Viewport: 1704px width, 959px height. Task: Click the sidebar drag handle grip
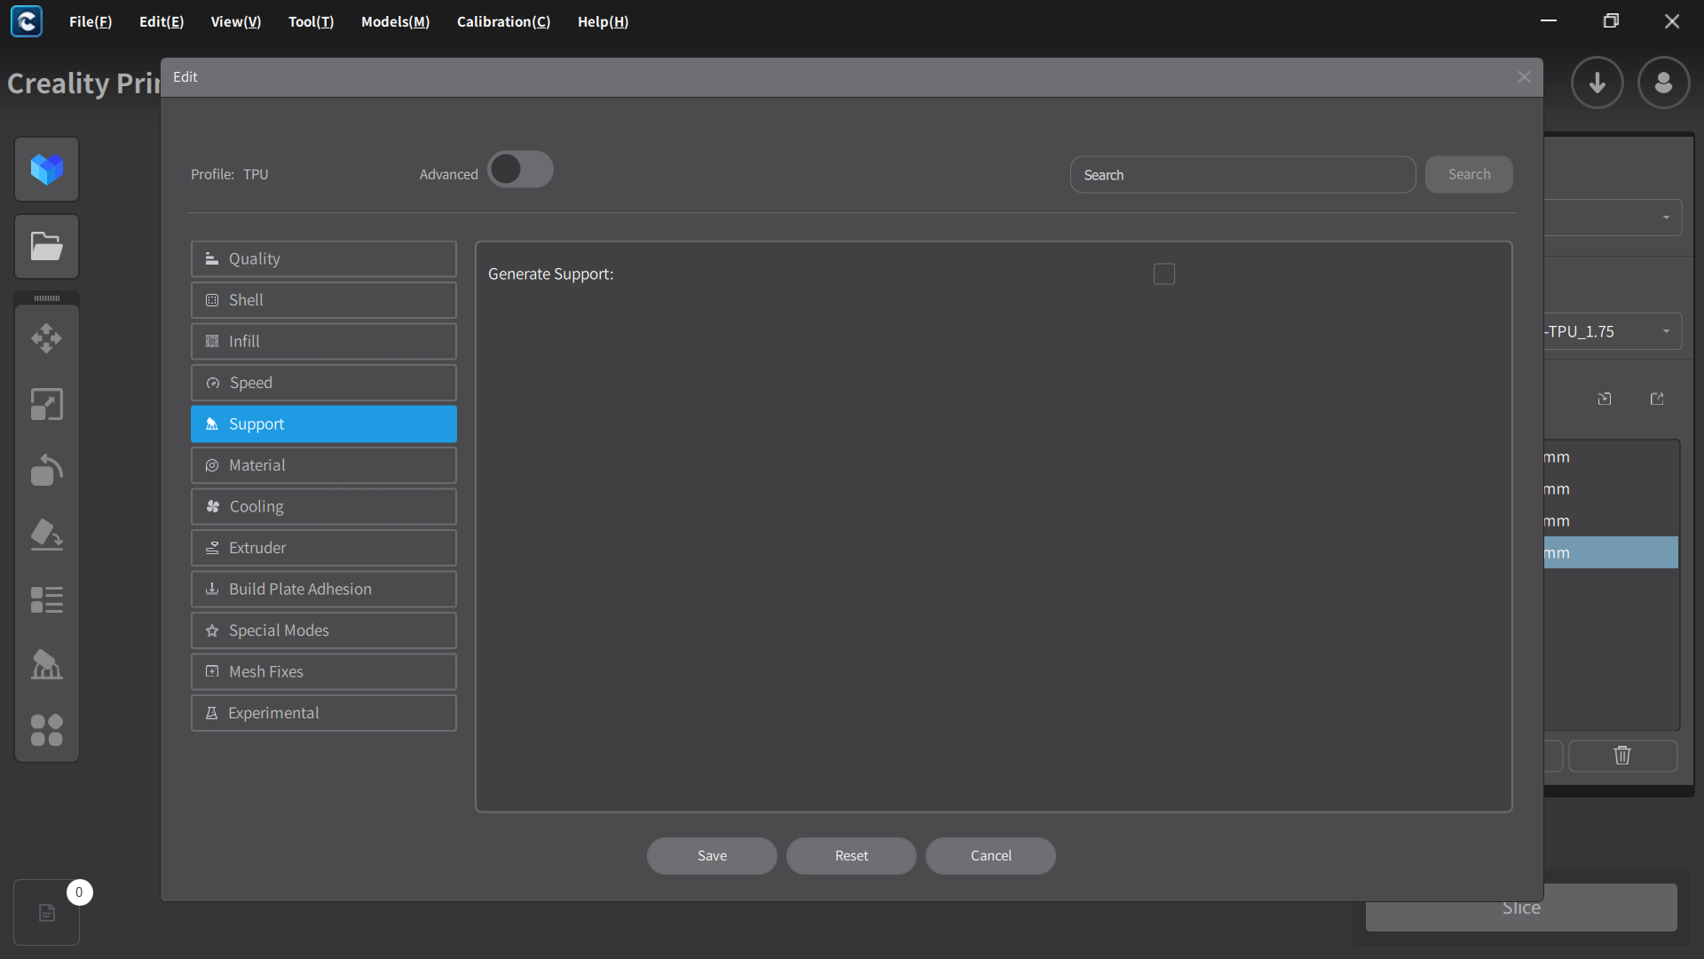pyautogui.click(x=47, y=298)
